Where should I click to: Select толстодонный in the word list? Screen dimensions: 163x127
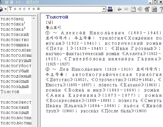tap(16, 76)
